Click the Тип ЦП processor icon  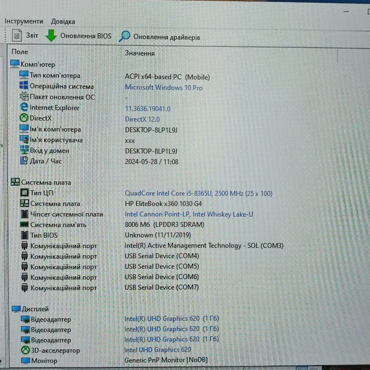[25, 193]
